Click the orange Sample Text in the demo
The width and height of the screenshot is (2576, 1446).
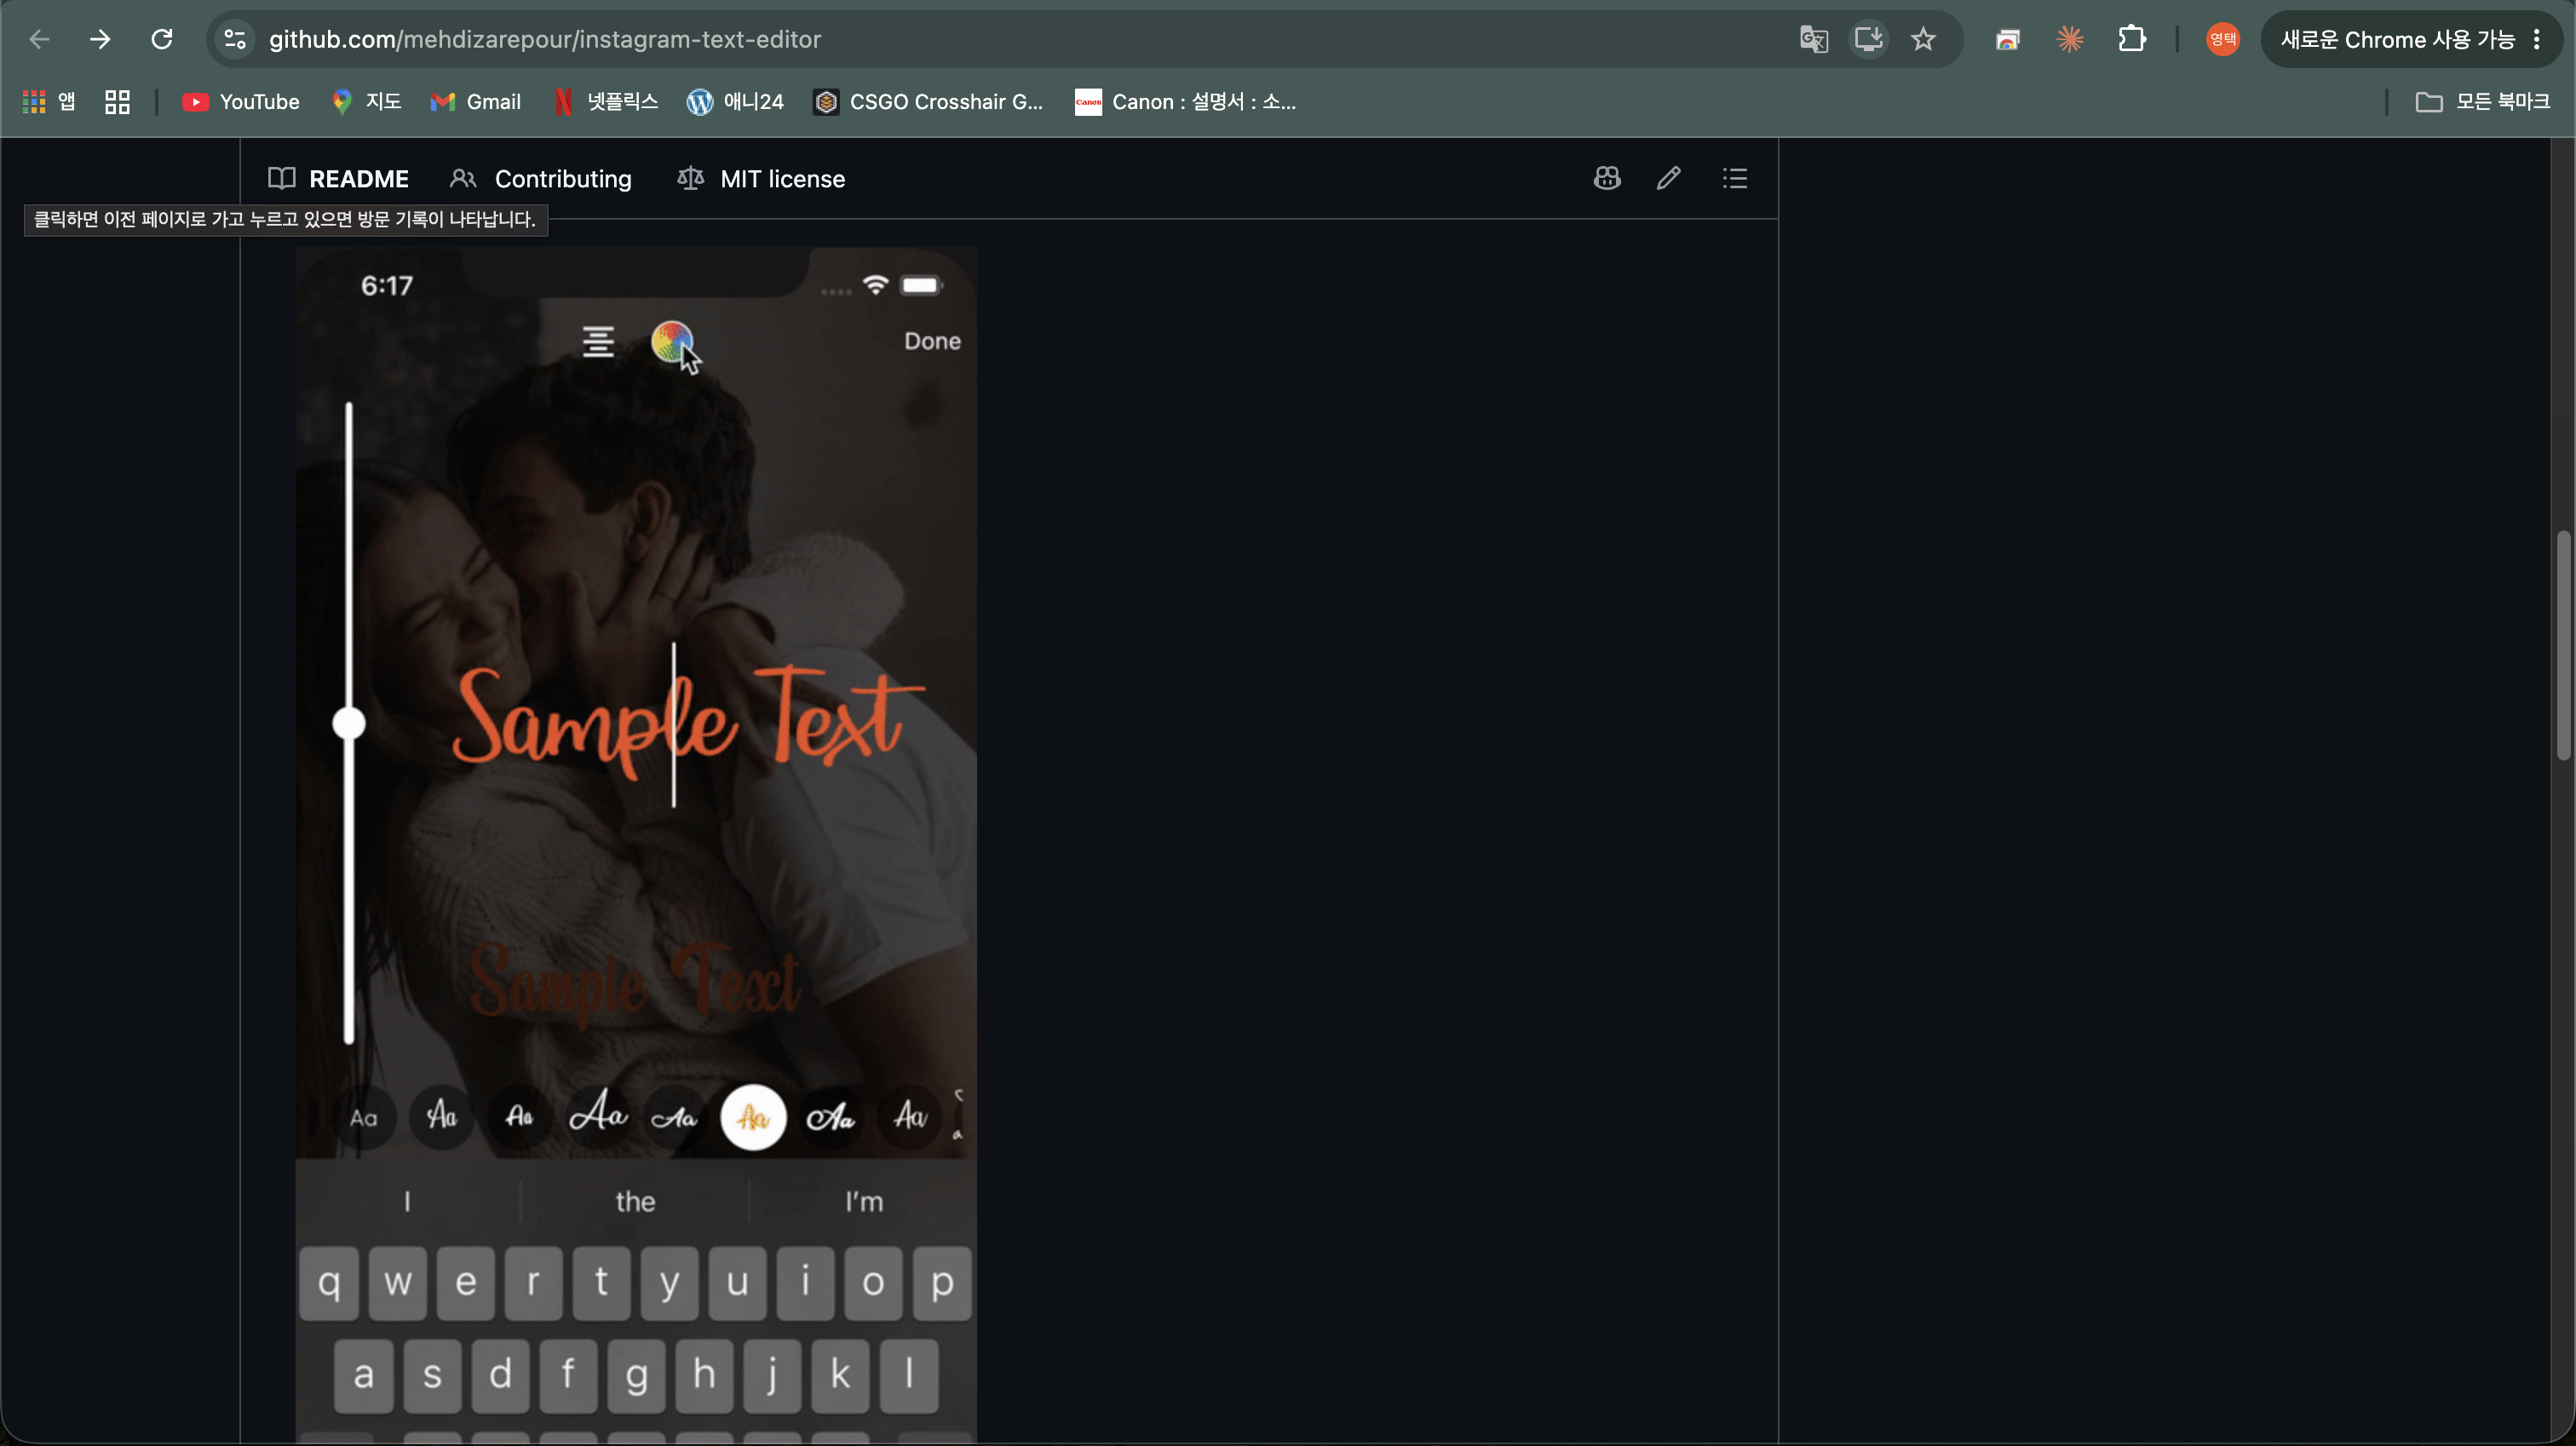coord(688,722)
